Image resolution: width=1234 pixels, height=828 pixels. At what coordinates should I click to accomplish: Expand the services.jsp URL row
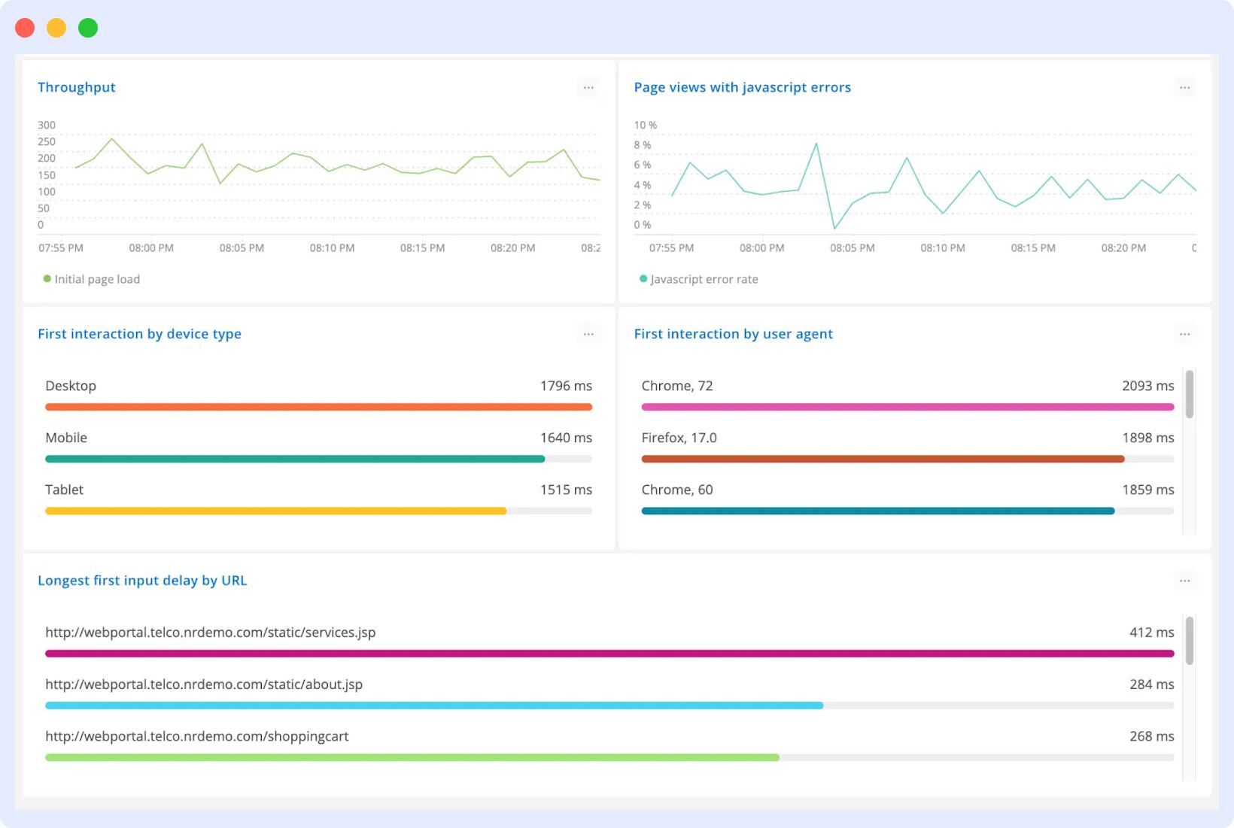click(x=211, y=632)
